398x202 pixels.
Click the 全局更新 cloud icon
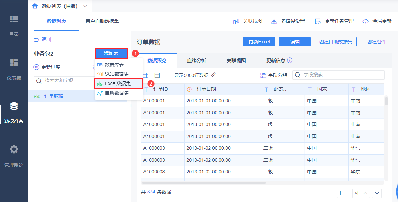tap(366, 22)
